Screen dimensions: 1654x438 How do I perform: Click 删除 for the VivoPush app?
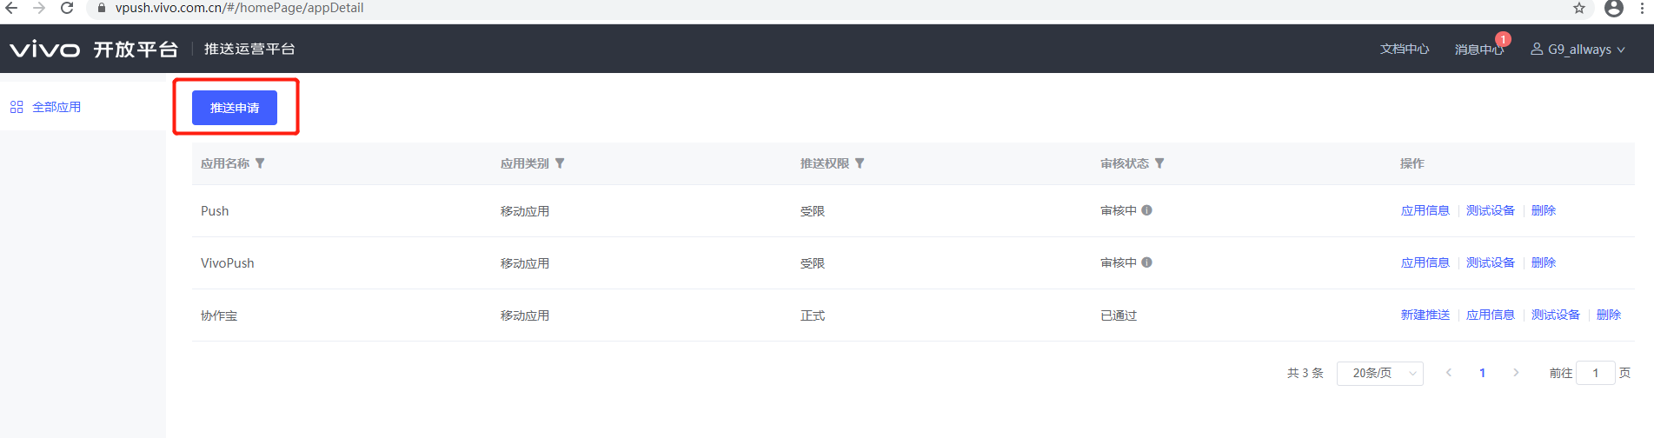1543,262
